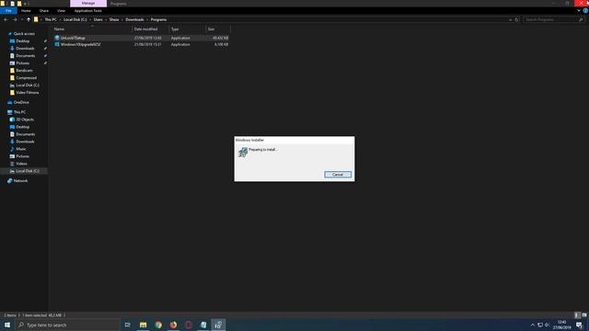Screen dimensions: 589x331
Task: Refresh the current folder
Action: pos(517,19)
